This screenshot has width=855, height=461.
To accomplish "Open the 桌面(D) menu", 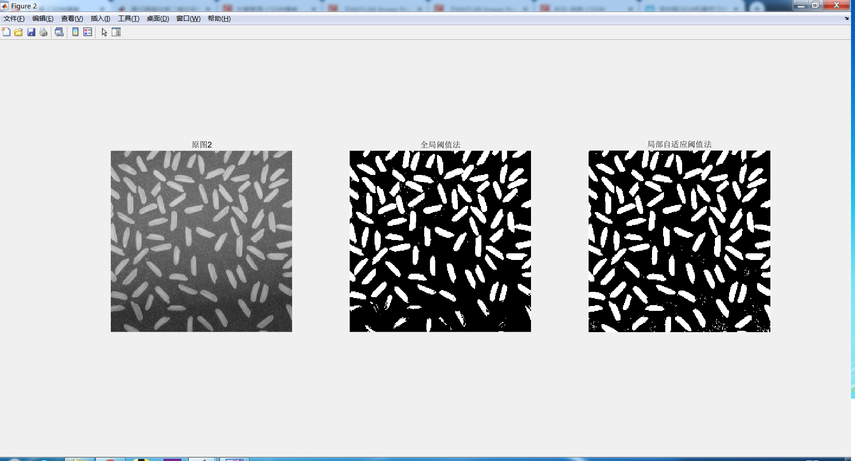I will click(158, 19).
